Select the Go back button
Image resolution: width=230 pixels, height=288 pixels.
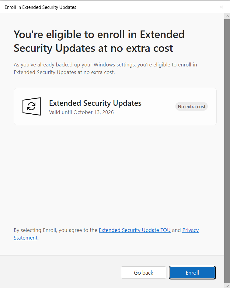tap(143, 272)
